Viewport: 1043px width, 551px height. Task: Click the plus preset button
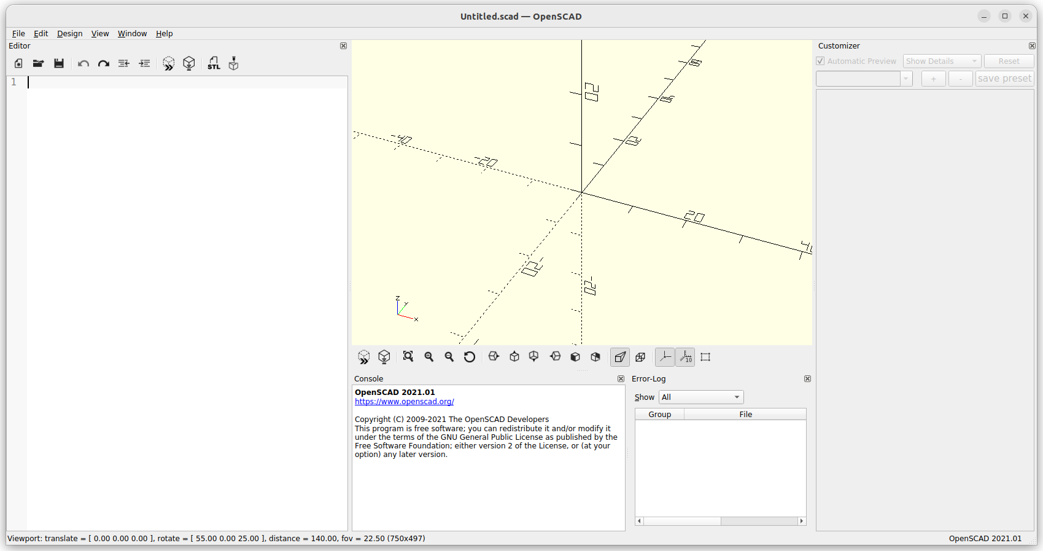click(933, 79)
